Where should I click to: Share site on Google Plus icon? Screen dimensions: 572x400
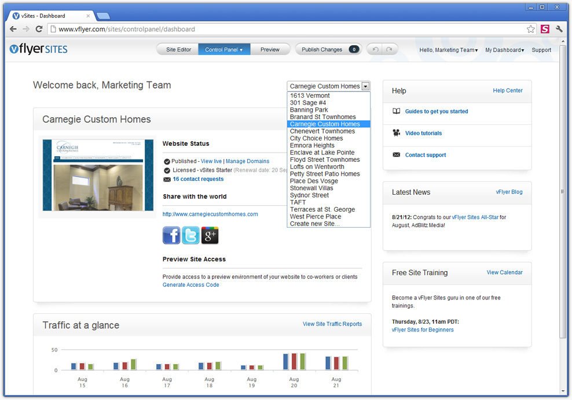[x=210, y=235]
